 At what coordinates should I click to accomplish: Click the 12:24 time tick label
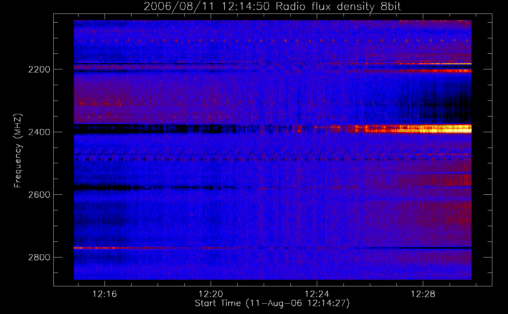[317, 294]
